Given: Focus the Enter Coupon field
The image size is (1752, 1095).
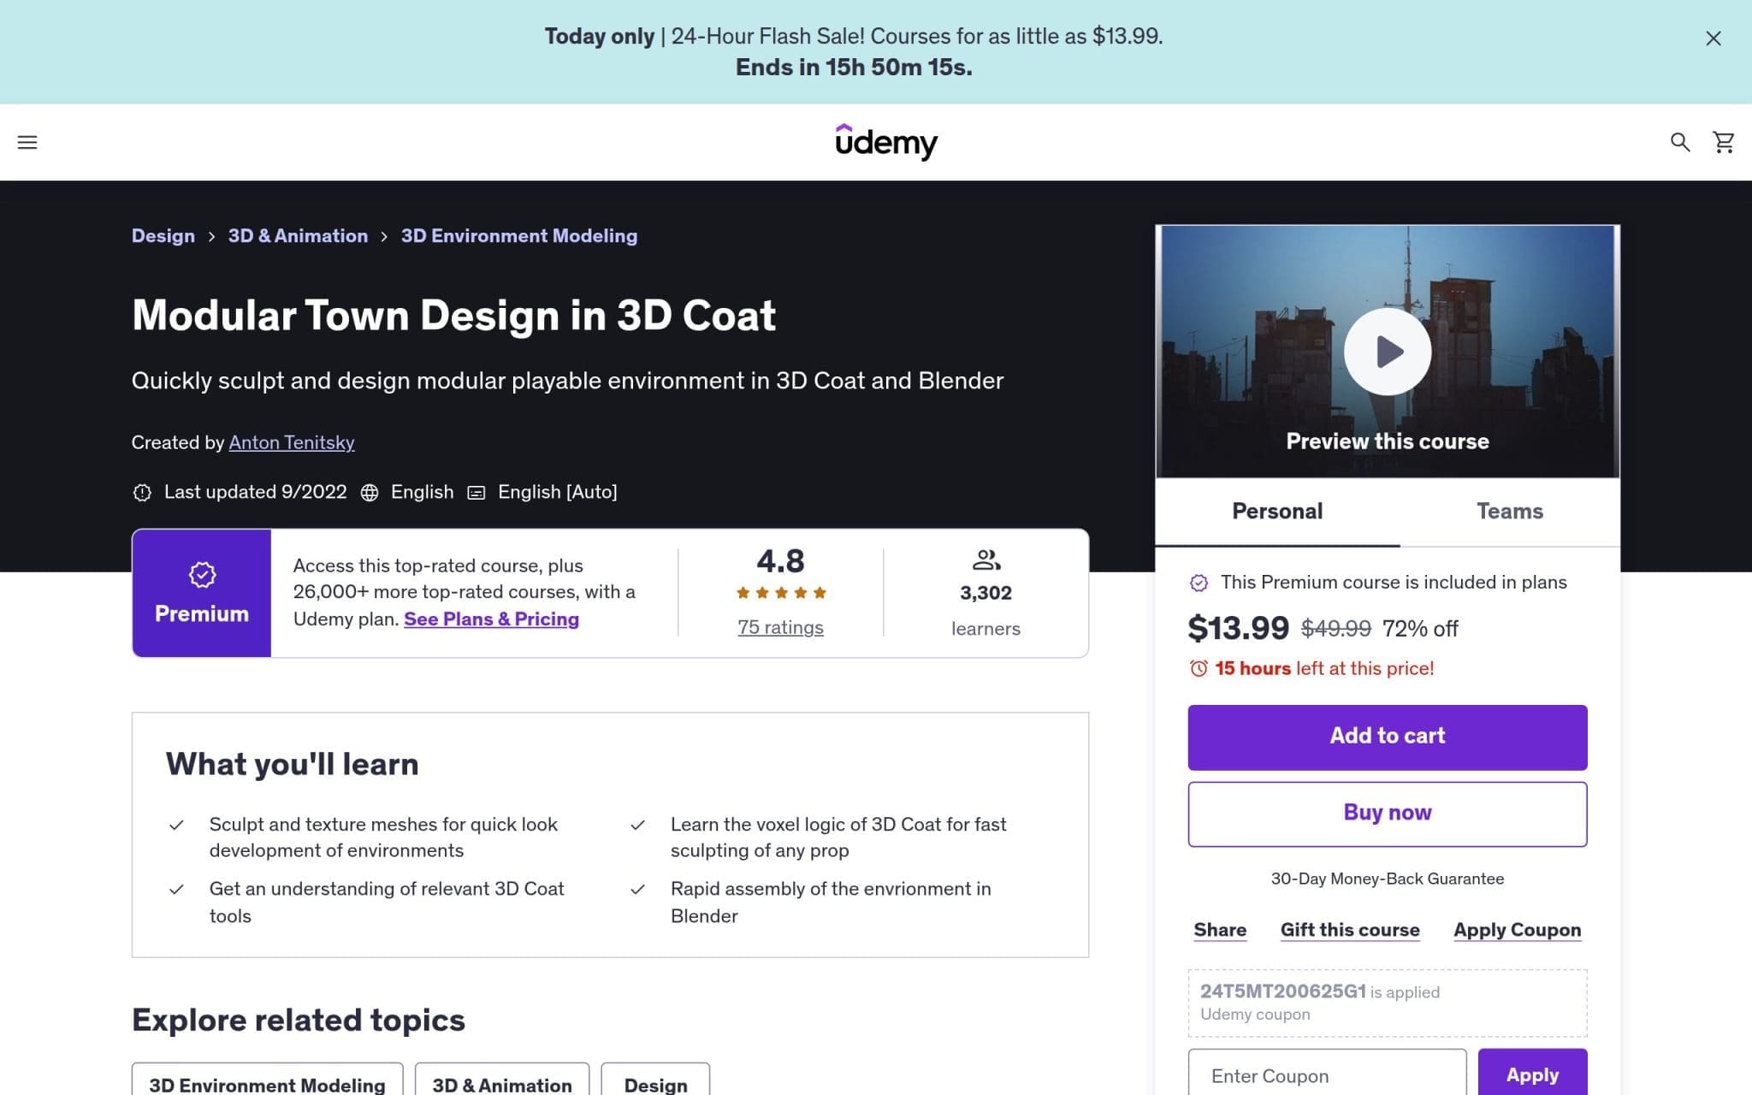Looking at the screenshot, I should click(1327, 1075).
